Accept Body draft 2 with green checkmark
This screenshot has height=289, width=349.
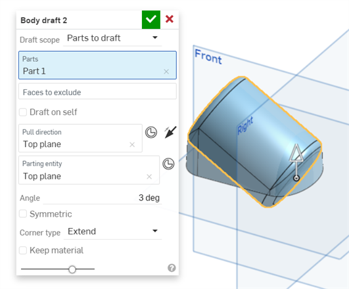[x=151, y=20]
